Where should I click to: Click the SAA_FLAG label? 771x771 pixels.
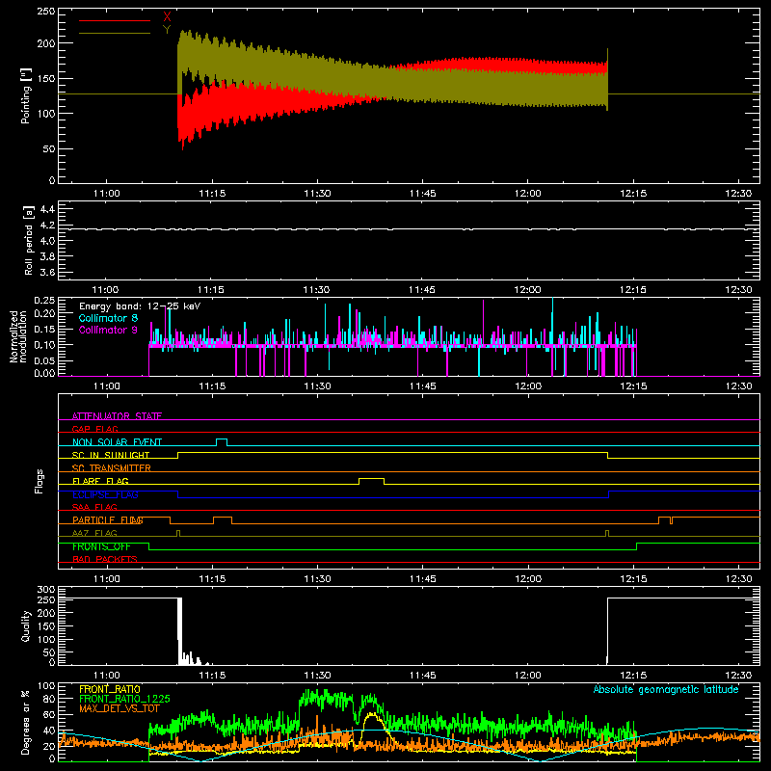click(x=94, y=507)
